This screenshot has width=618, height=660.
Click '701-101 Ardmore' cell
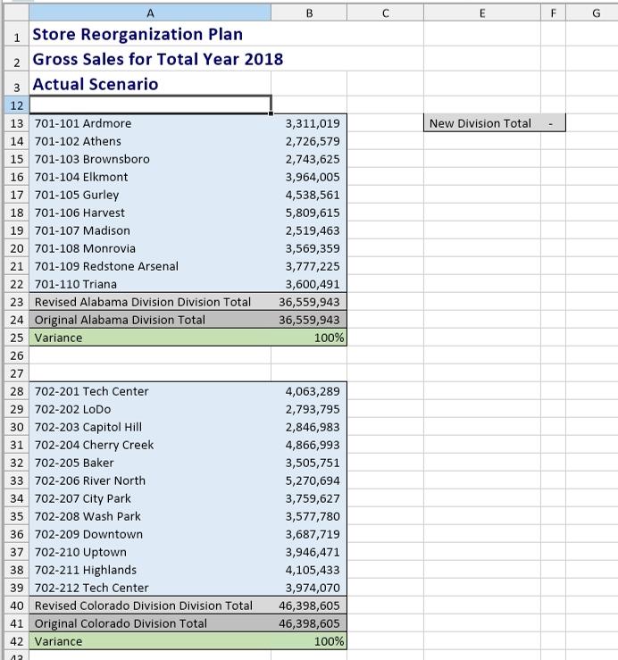[x=150, y=123]
